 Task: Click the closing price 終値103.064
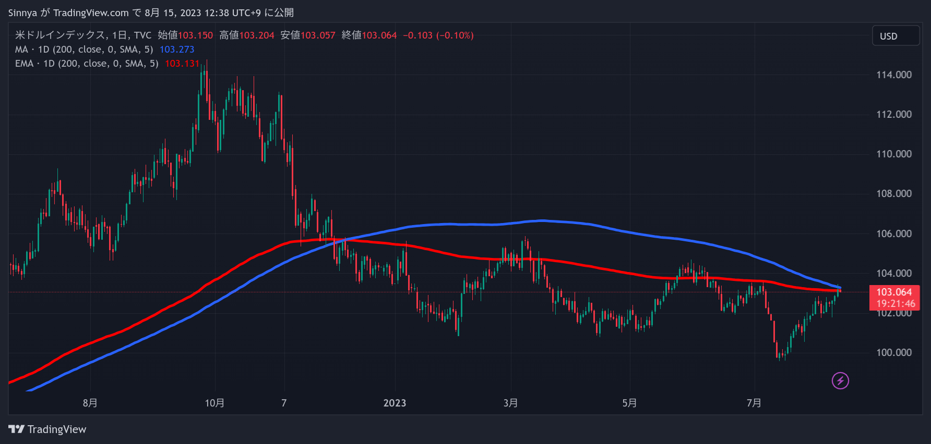tap(369, 35)
